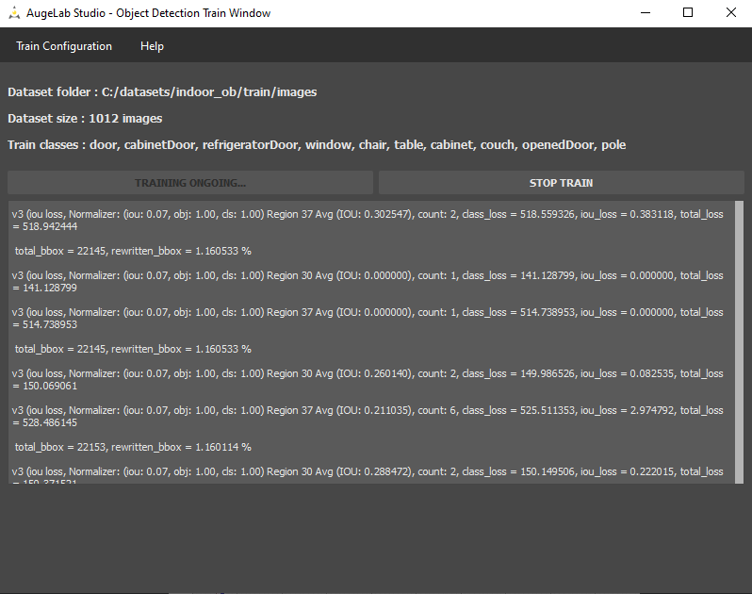The width and height of the screenshot is (752, 594).
Task: Minimize the Object Detection Train Window
Action: coord(645,13)
